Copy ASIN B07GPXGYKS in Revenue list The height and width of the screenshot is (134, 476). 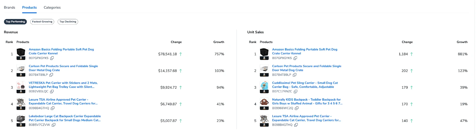pyautogui.click(x=52, y=58)
